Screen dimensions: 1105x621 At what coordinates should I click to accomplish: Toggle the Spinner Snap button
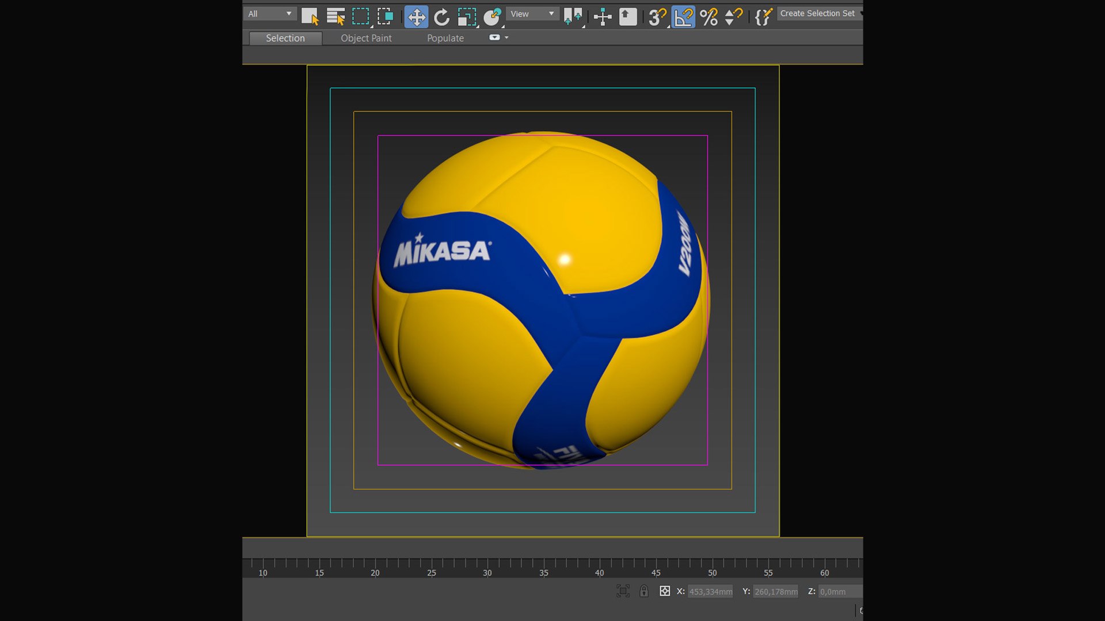coord(733,17)
